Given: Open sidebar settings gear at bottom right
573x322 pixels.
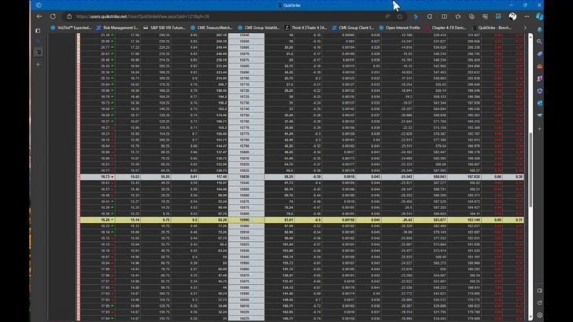Looking at the screenshot, I should 539,315.
